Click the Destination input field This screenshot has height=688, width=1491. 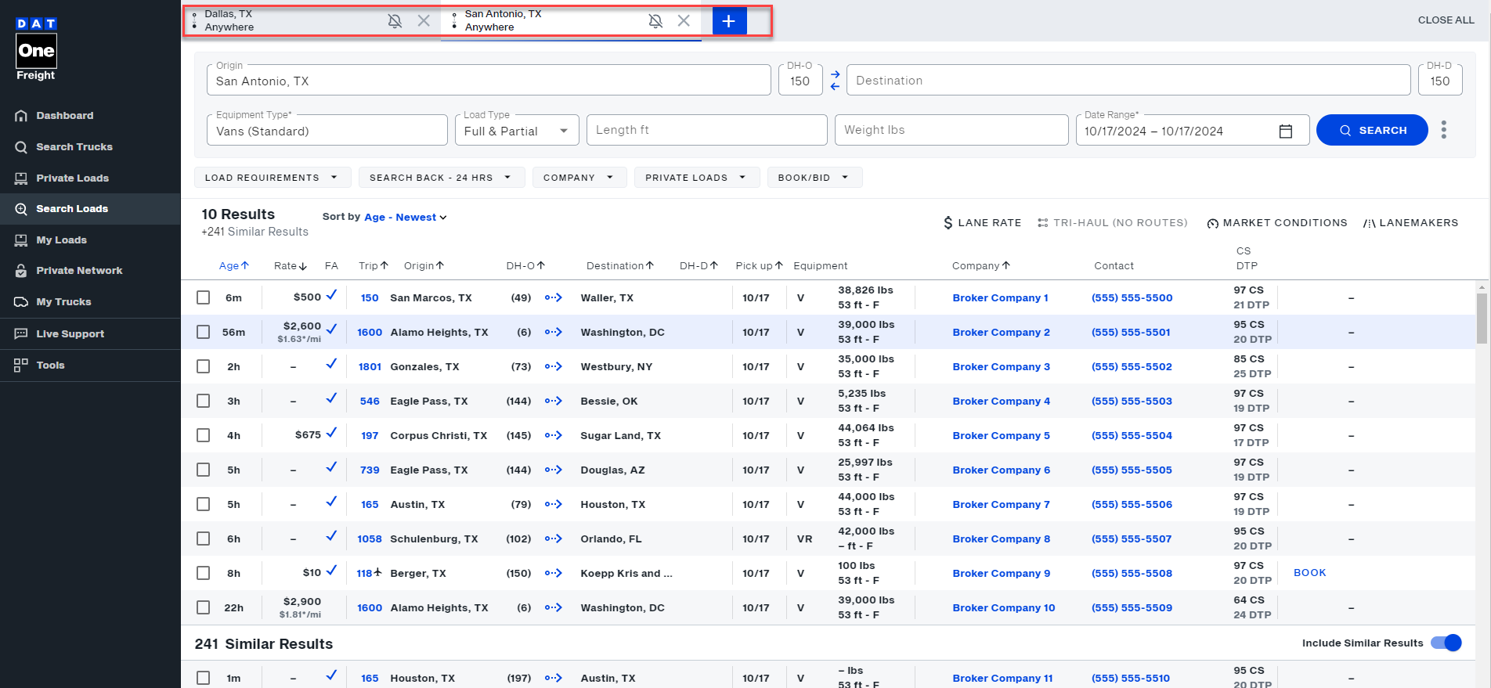coord(1128,81)
